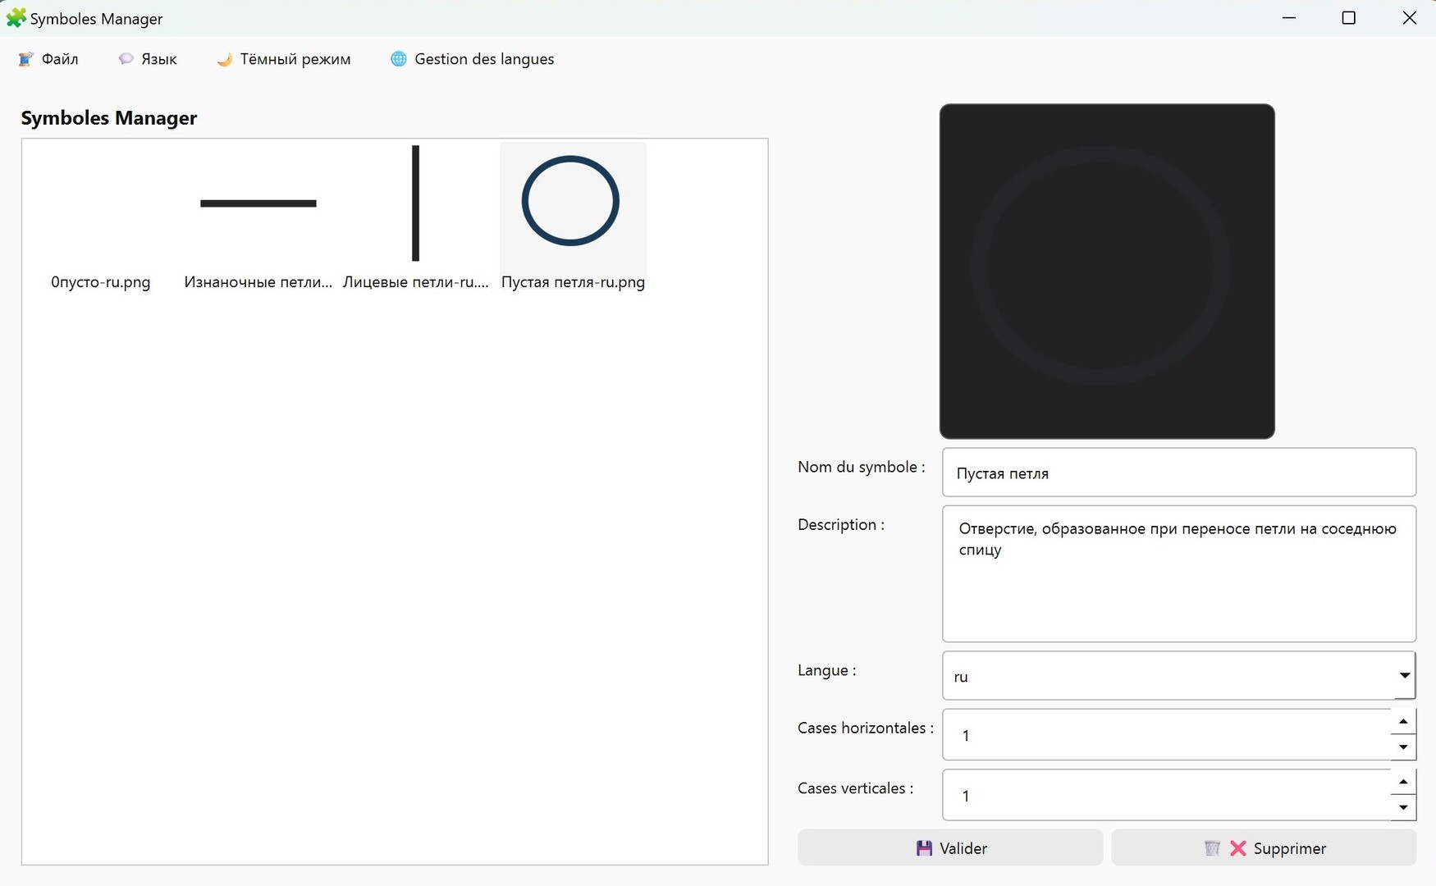Click the red X icon on Supprimer
Screen dimensions: 1436x886
(x=1237, y=848)
